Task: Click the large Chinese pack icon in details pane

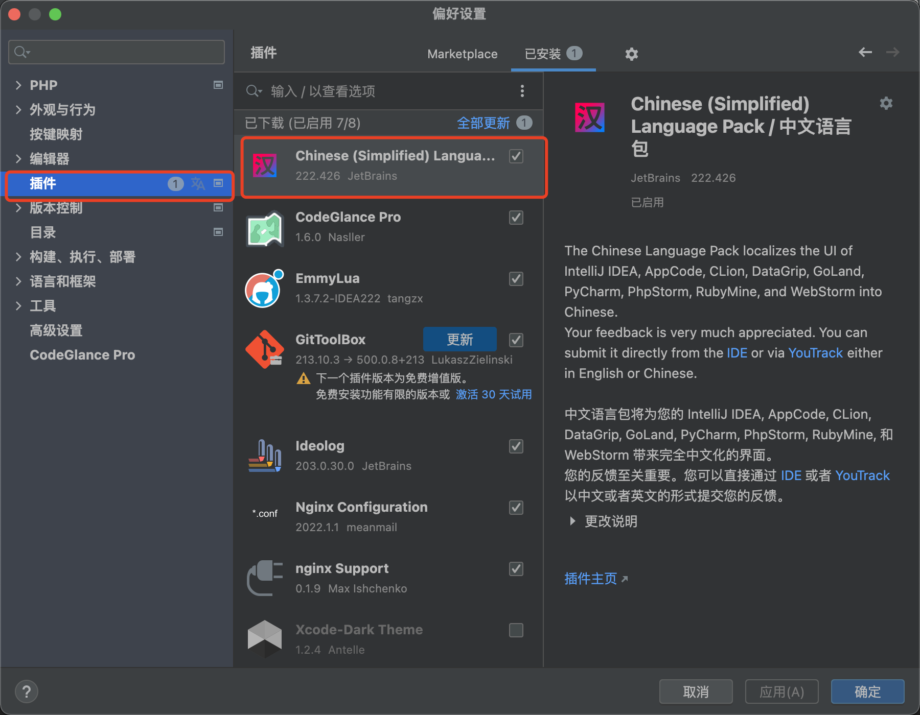Action: pos(590,117)
